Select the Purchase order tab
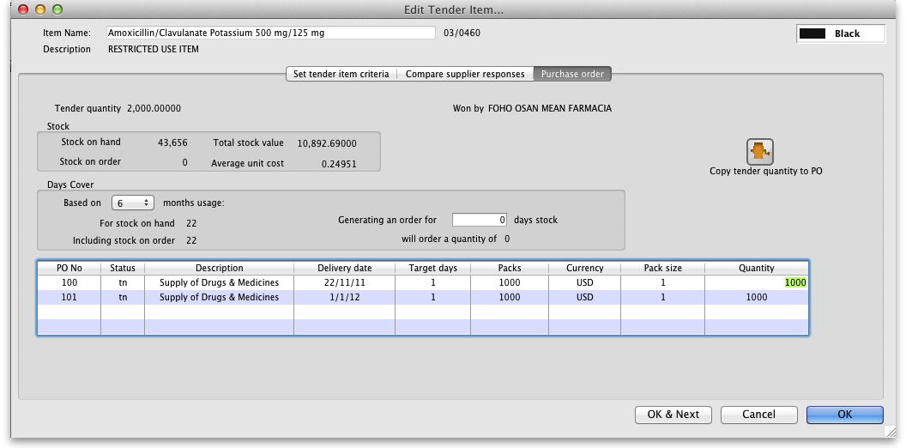906x448 pixels. coord(572,74)
